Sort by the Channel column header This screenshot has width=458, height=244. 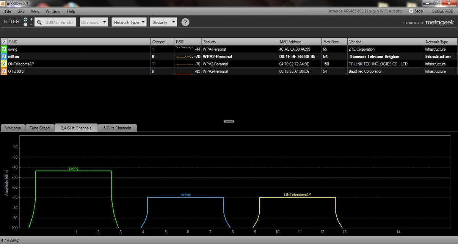[163, 42]
